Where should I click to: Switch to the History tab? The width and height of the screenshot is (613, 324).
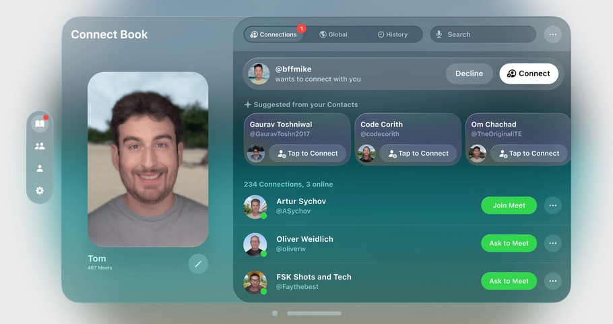[392, 34]
